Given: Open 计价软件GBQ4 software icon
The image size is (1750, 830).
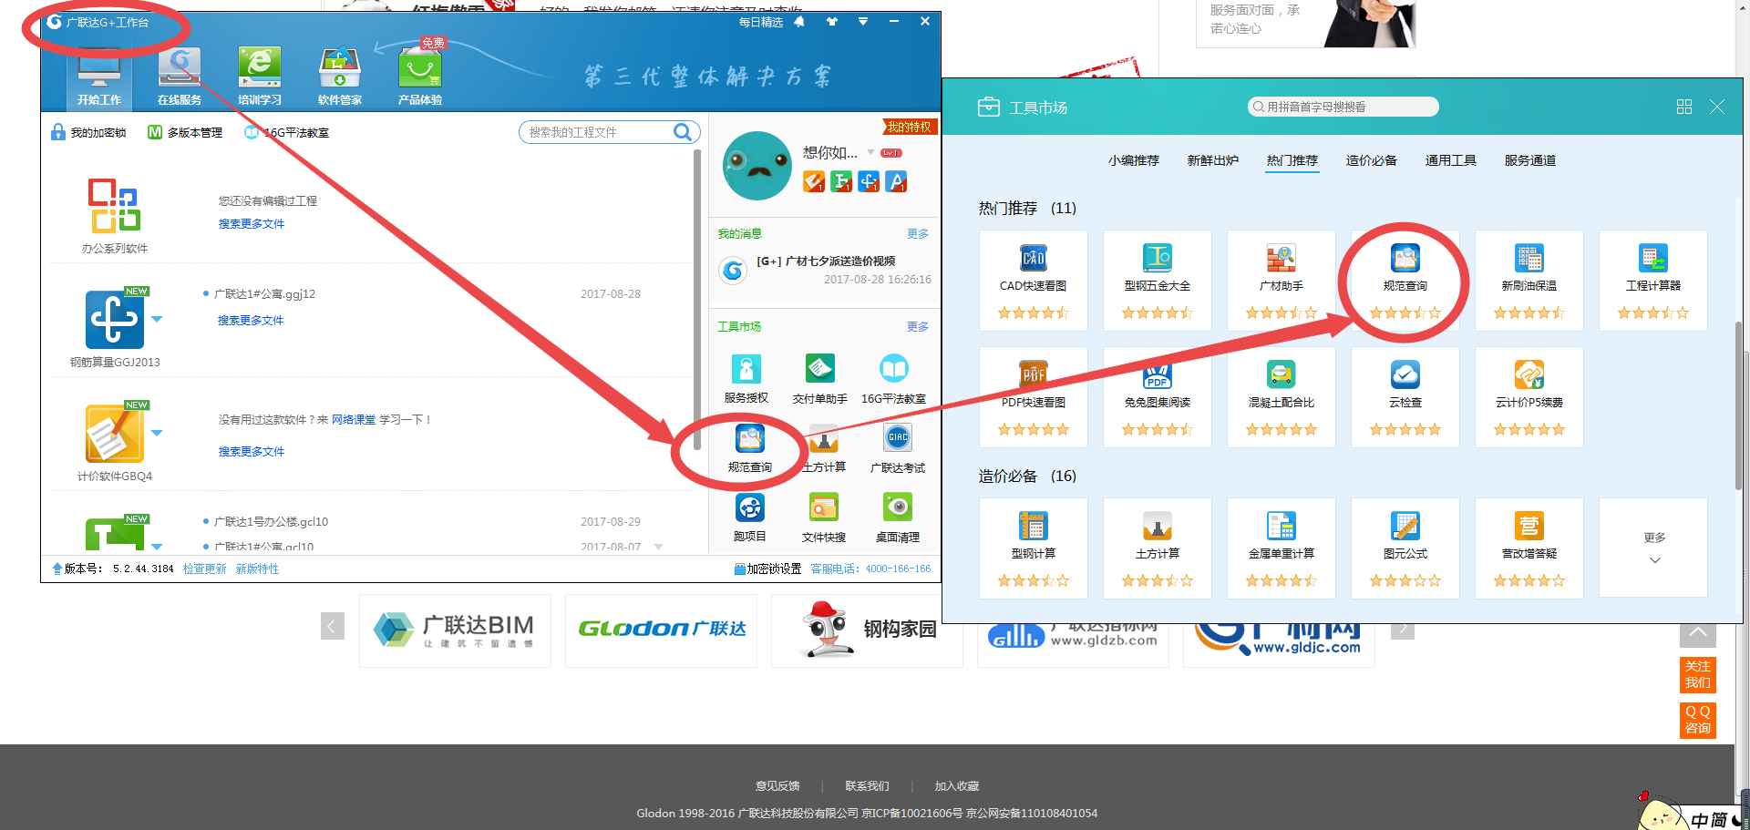Looking at the screenshot, I should tap(115, 434).
